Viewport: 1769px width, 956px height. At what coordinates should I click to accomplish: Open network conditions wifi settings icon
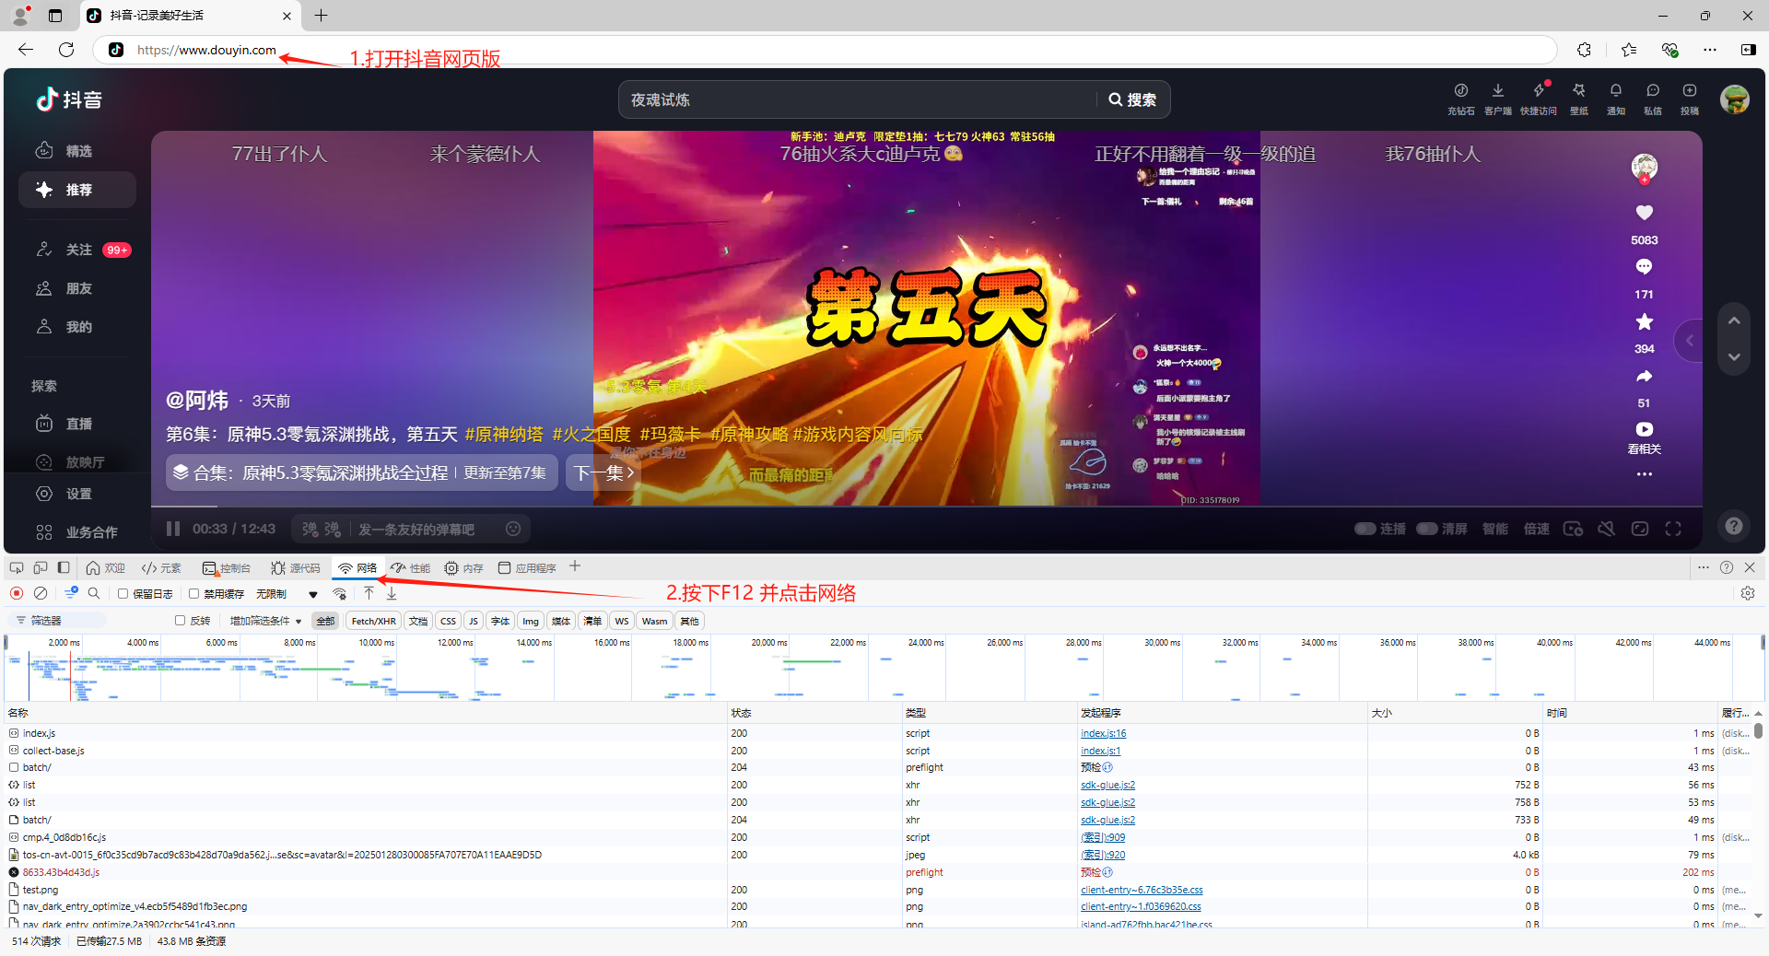tap(340, 593)
